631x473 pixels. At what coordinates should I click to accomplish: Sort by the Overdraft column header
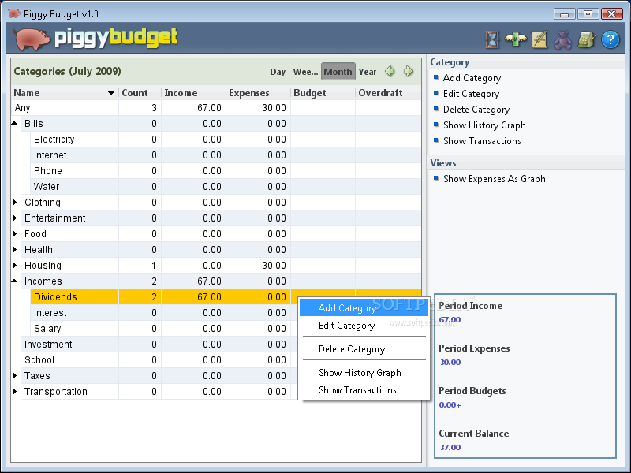(x=388, y=93)
